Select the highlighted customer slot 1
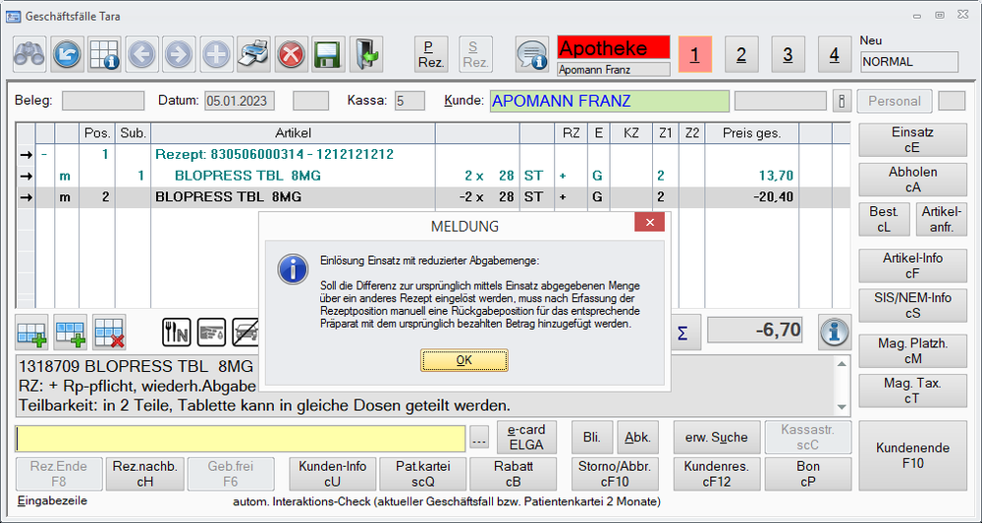 tap(694, 55)
